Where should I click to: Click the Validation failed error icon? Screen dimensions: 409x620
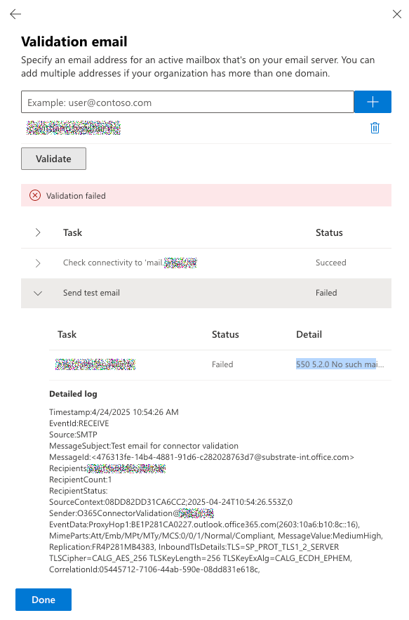pos(35,195)
